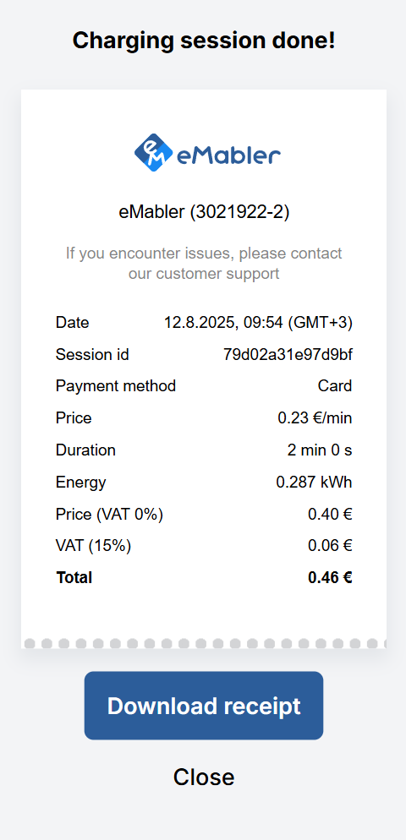Click the Duration value 2 min 0 s
Viewport: 406px width, 840px height.
(320, 450)
